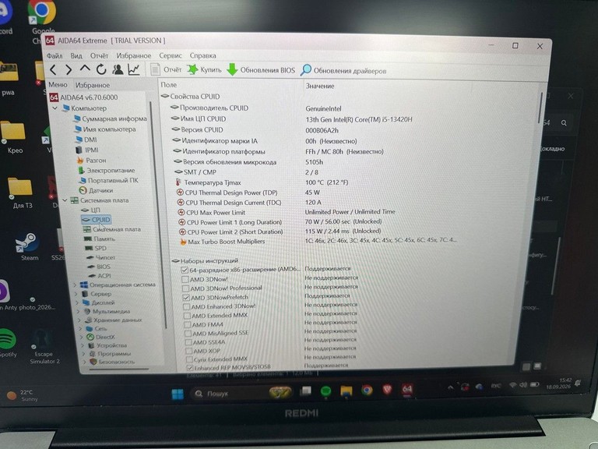This screenshot has width=598, height=449.
Task: Switch to the Меню tab in the sidebar
Action: [58, 85]
